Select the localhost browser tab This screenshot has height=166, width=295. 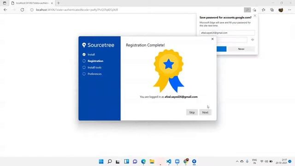click(32, 3)
